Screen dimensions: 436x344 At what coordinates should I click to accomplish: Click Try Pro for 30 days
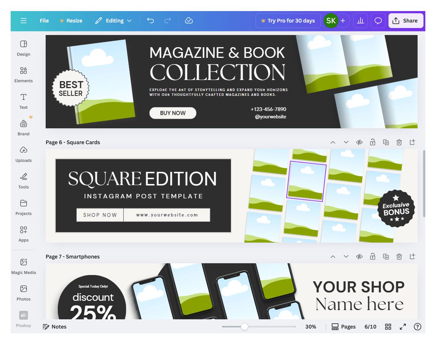[x=288, y=21]
